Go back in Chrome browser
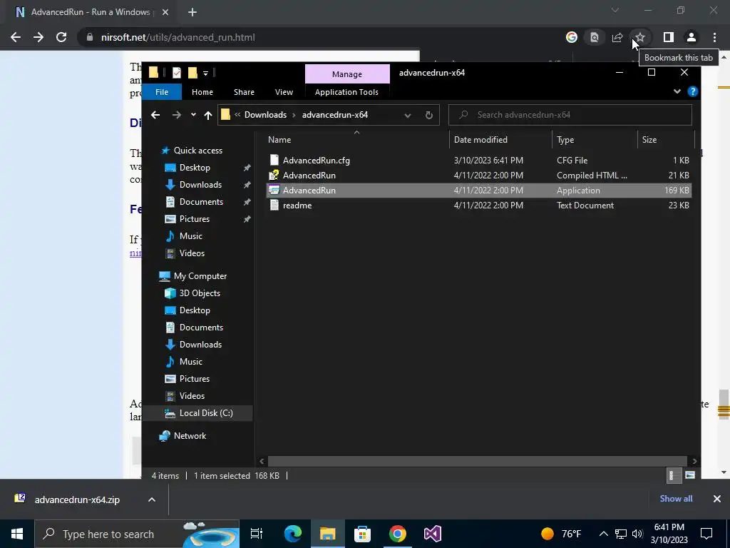Screen dimensions: 730x548 [x=16, y=37]
